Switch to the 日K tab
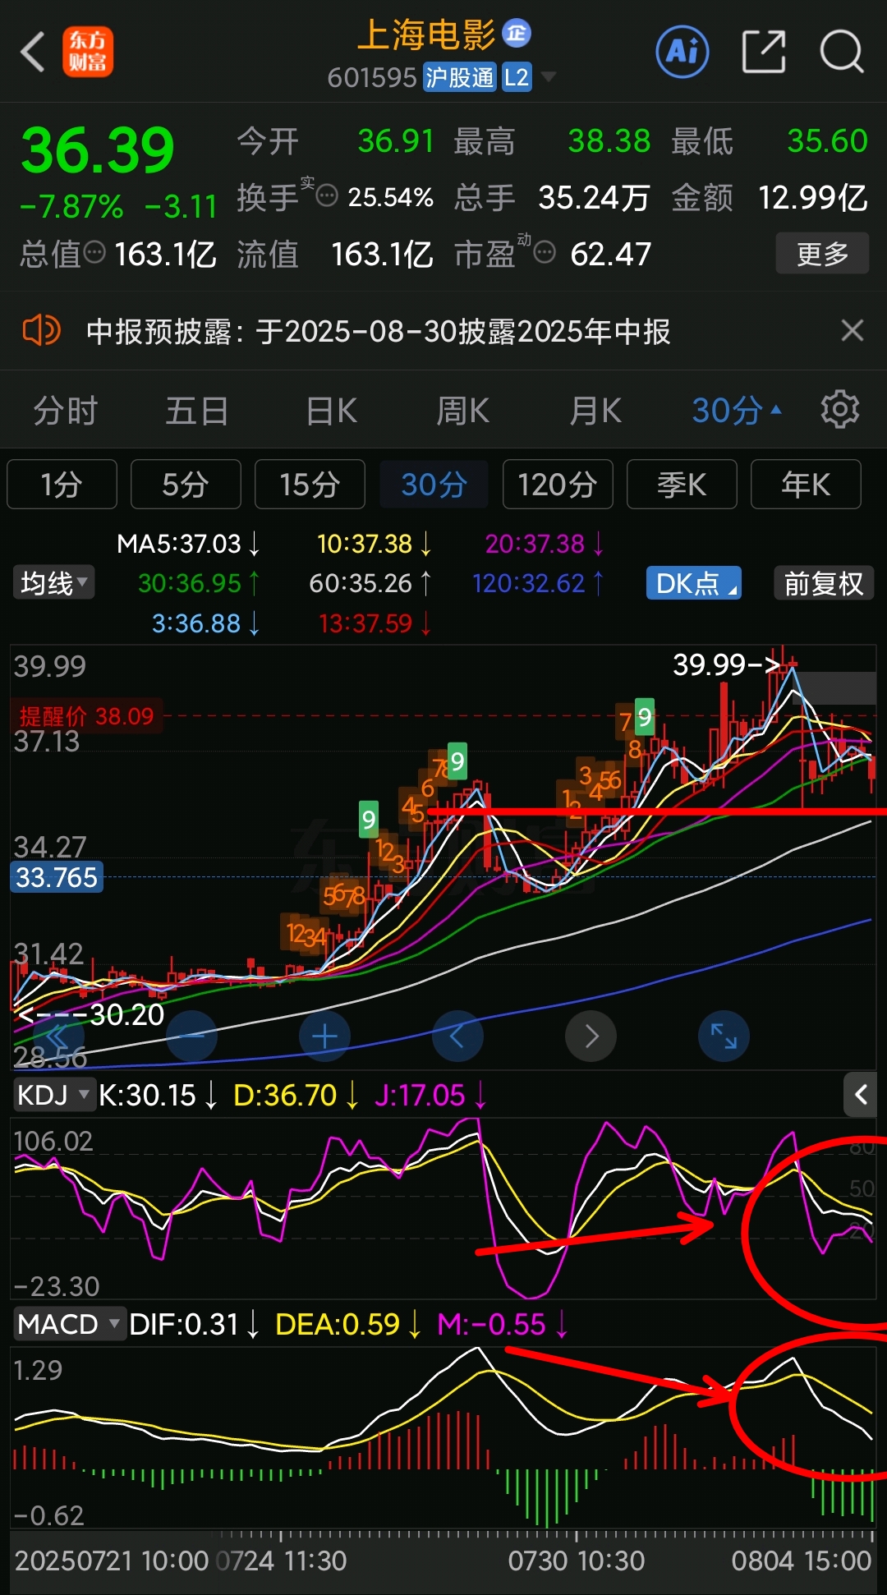This screenshot has width=887, height=1595. [x=331, y=410]
